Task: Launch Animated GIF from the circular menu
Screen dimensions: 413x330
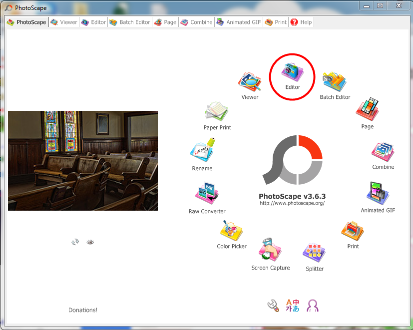Action: pos(378,193)
